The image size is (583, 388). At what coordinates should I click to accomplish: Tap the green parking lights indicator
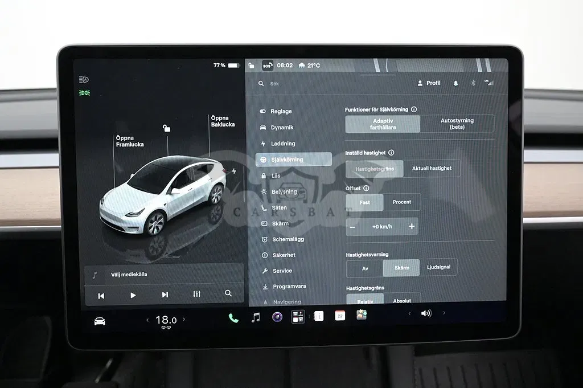[x=84, y=93]
